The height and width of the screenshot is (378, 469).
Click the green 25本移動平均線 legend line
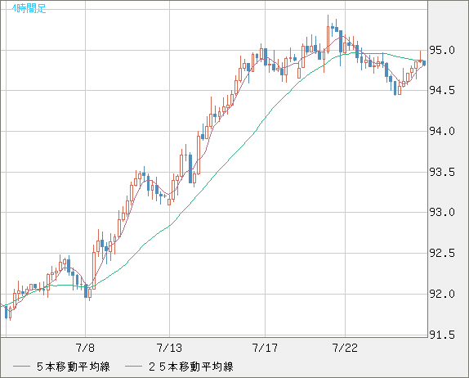[x=133, y=367]
